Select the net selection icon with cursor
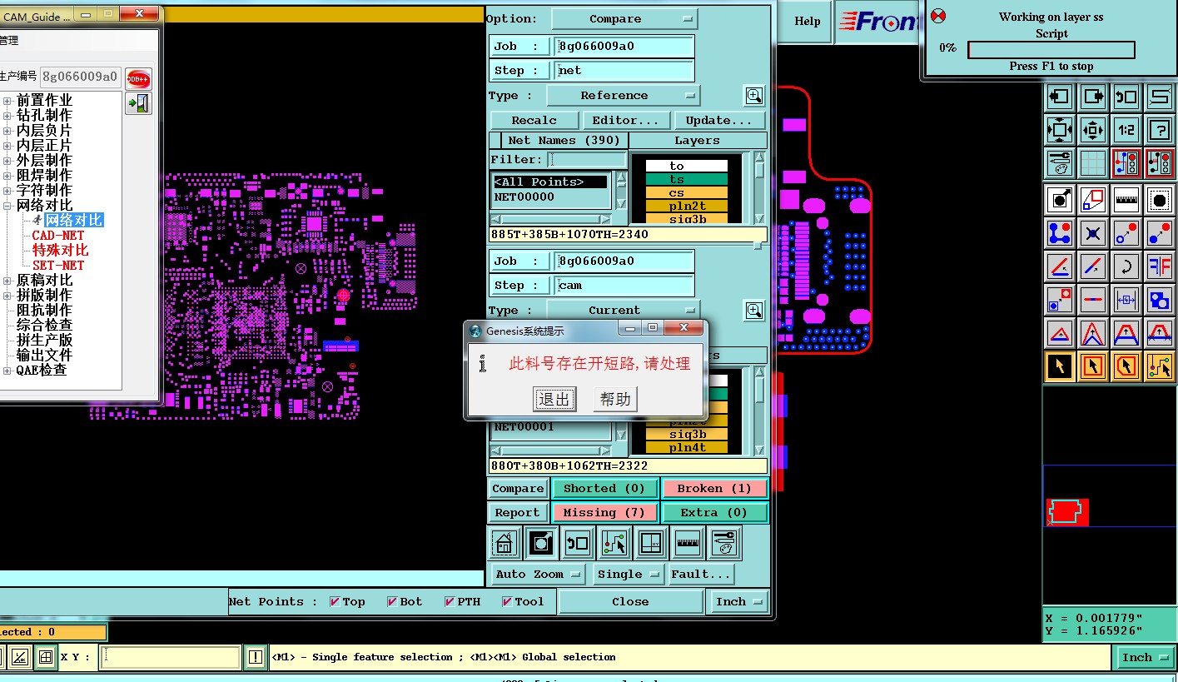 pos(614,544)
